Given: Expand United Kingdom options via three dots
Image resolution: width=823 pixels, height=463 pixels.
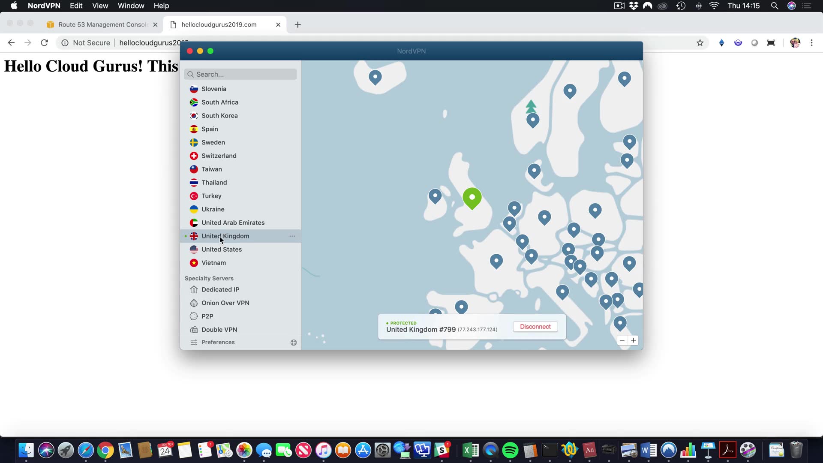Looking at the screenshot, I should 292,236.
